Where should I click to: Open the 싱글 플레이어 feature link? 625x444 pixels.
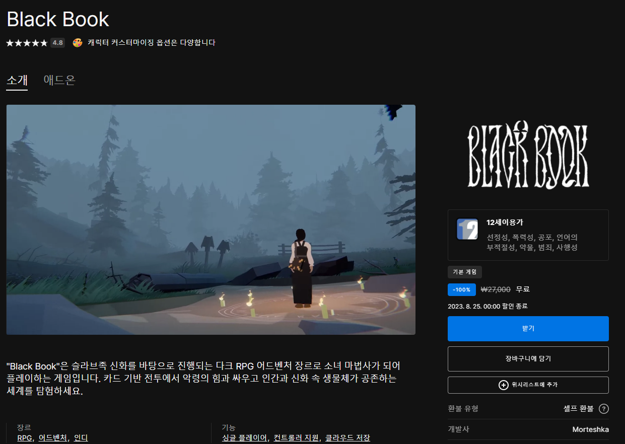(245, 438)
